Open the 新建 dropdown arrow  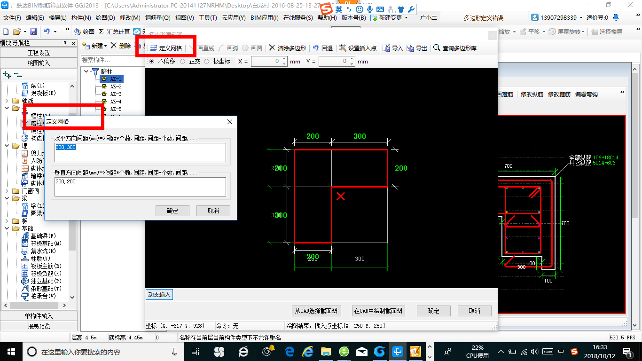click(106, 46)
